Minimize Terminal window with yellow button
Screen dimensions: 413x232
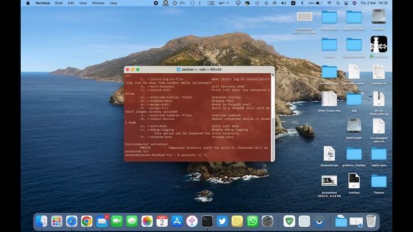pyautogui.click(x=132, y=70)
